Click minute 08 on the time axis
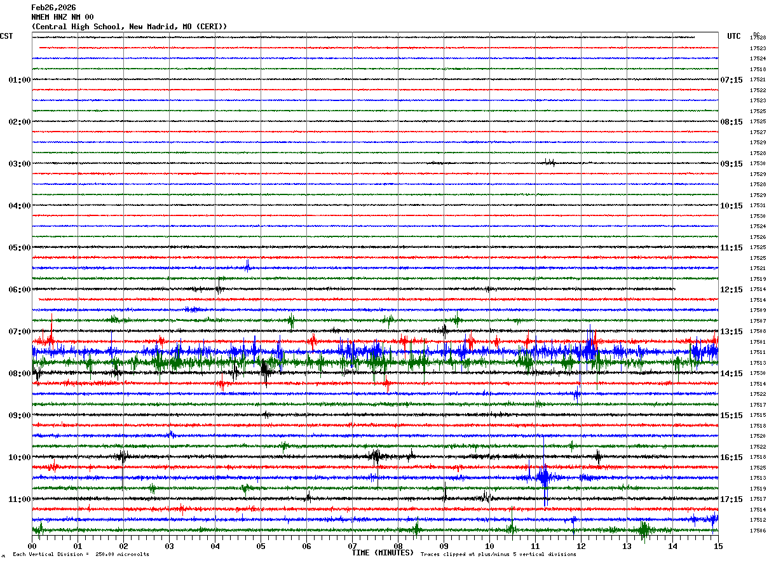769x563 pixels. pyautogui.click(x=398, y=546)
